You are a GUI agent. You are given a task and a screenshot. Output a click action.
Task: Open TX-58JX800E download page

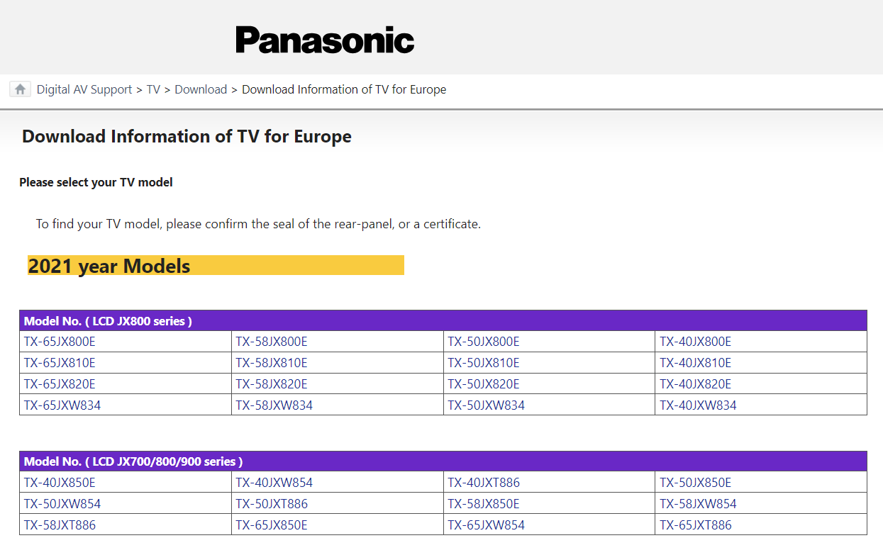coord(272,342)
